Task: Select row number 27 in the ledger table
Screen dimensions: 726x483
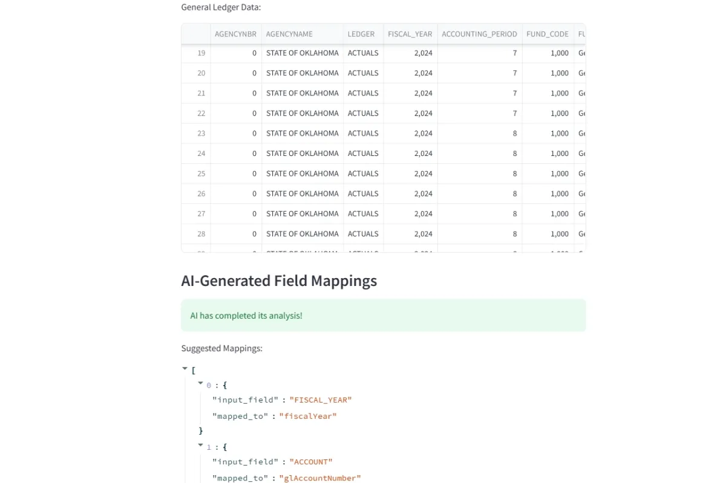Action: click(x=196, y=214)
